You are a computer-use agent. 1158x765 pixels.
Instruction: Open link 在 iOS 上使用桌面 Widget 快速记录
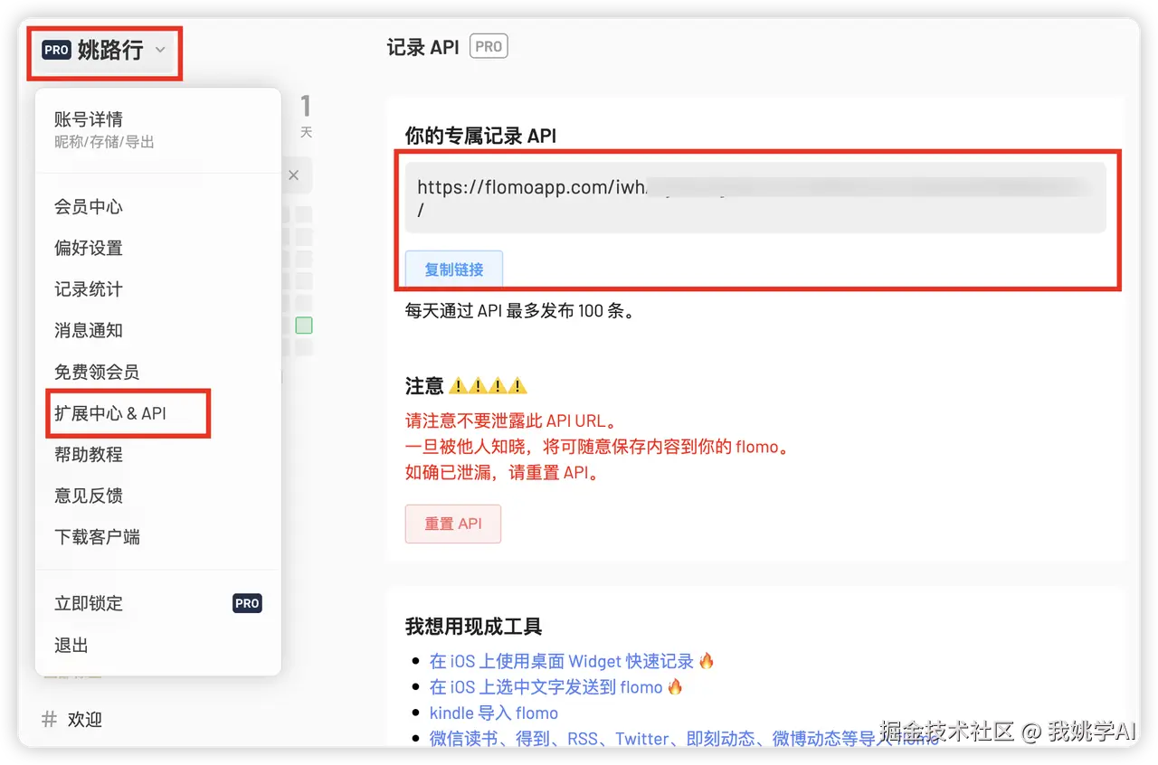561,661
